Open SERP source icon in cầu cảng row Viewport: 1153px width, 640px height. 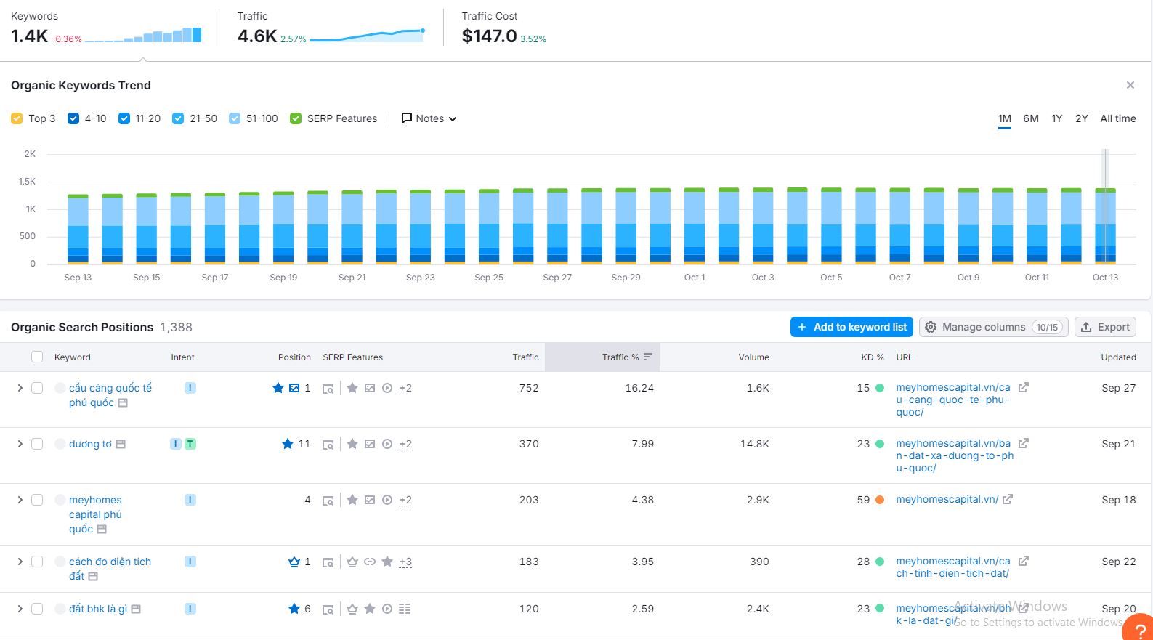pyautogui.click(x=328, y=389)
